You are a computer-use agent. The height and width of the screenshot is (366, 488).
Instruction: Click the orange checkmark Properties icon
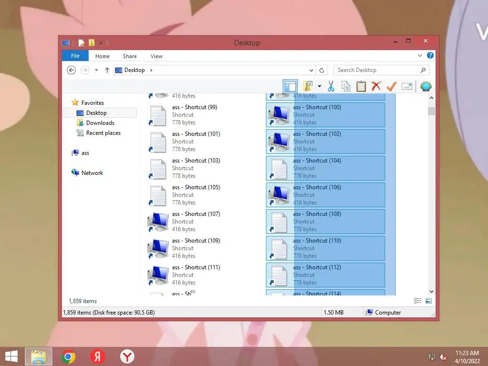point(392,86)
